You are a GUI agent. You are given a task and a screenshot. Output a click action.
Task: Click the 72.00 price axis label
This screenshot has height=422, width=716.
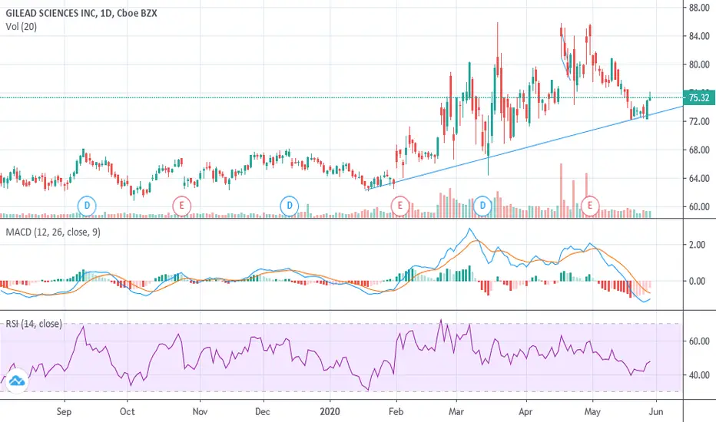pyautogui.click(x=699, y=121)
